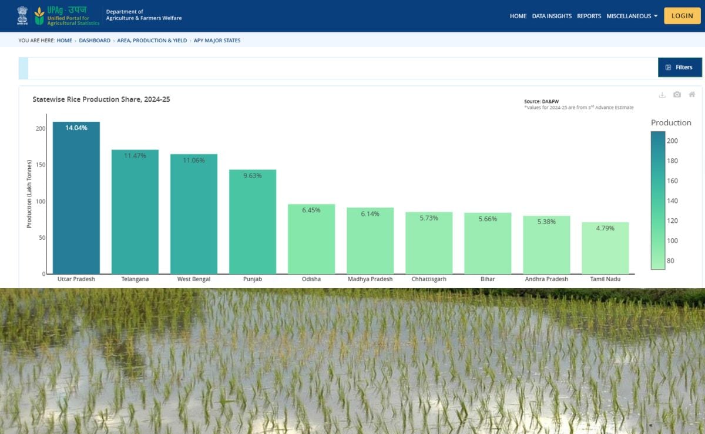
Task: Click the camera snapshot icon
Action: tap(677, 95)
